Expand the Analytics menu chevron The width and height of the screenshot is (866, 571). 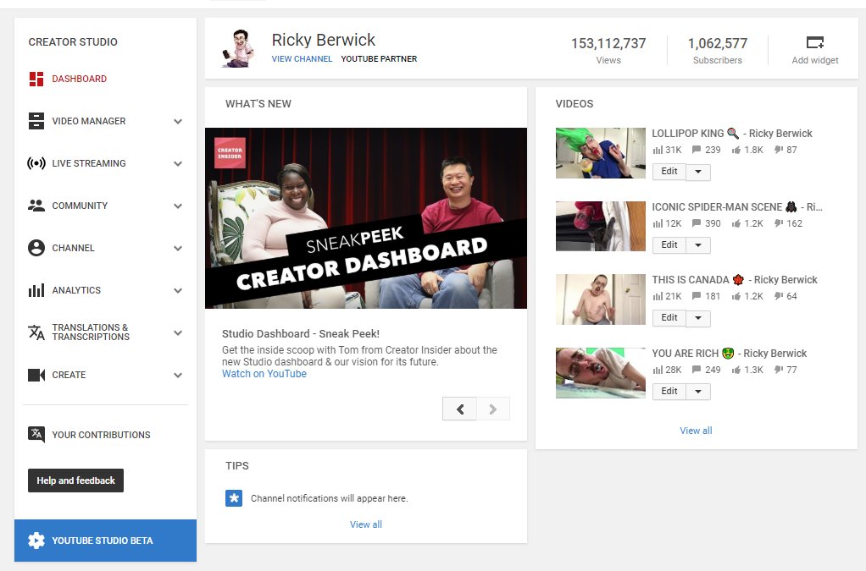[178, 290]
